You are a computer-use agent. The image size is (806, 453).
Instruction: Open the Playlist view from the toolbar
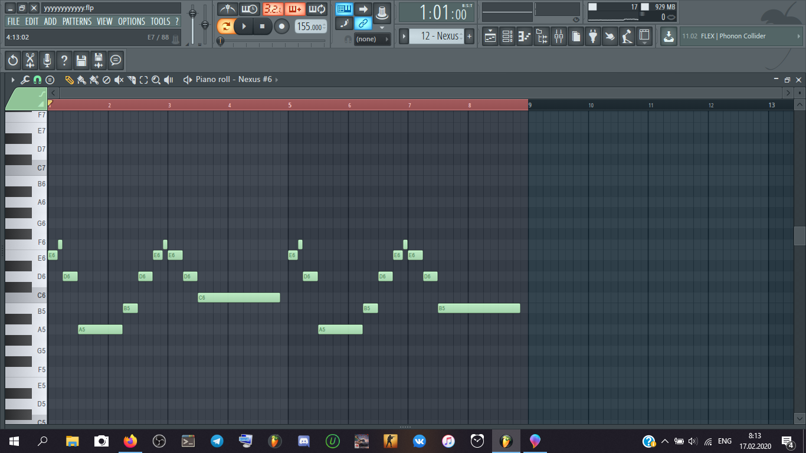[x=490, y=37]
